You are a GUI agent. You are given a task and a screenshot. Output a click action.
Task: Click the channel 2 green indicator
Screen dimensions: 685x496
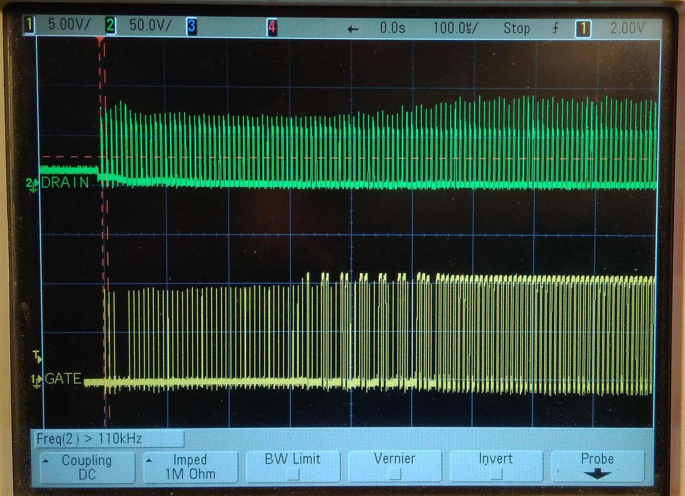tap(110, 26)
